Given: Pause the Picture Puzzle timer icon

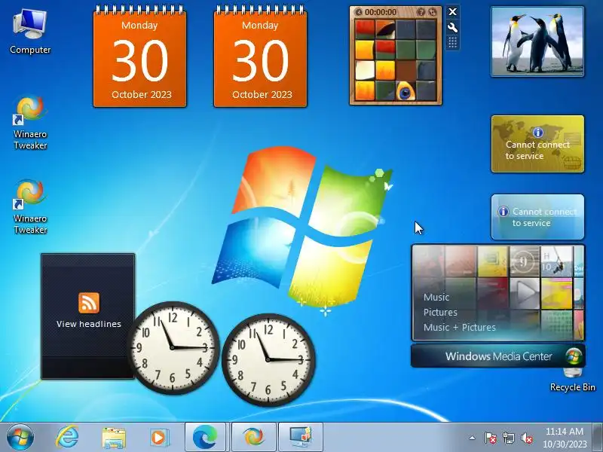Looking at the screenshot, I should pos(359,12).
